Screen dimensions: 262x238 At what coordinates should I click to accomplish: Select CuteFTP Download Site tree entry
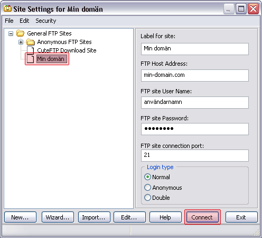tap(67, 50)
